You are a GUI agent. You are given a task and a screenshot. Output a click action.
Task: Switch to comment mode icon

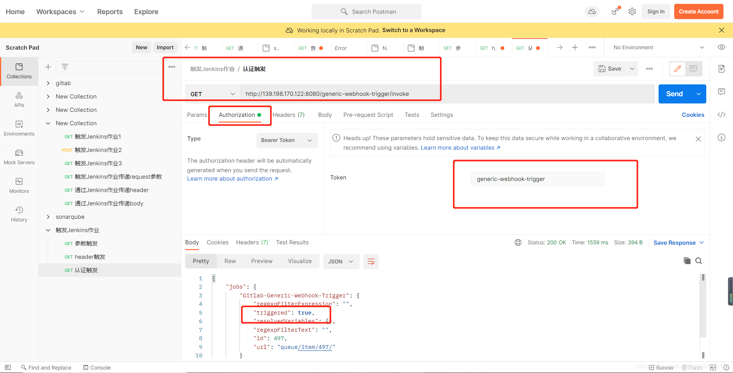pyautogui.click(x=693, y=69)
